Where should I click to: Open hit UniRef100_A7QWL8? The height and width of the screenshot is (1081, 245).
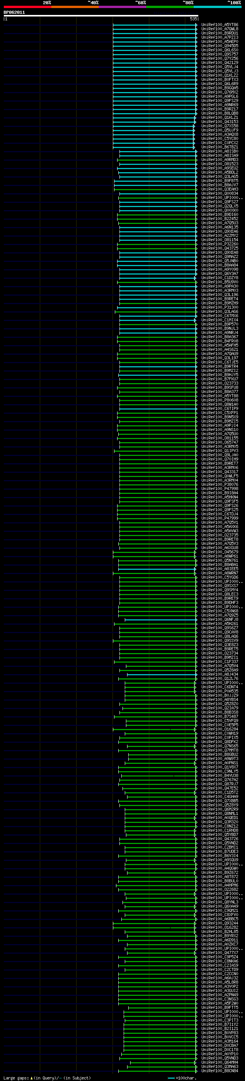(220, 29)
